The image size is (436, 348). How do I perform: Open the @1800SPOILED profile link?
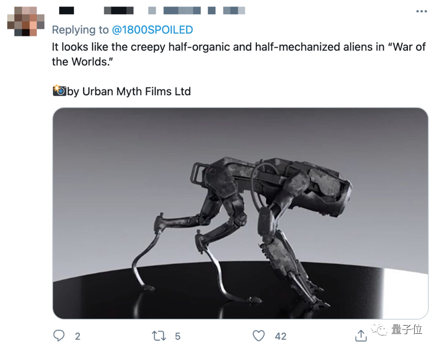coord(152,29)
